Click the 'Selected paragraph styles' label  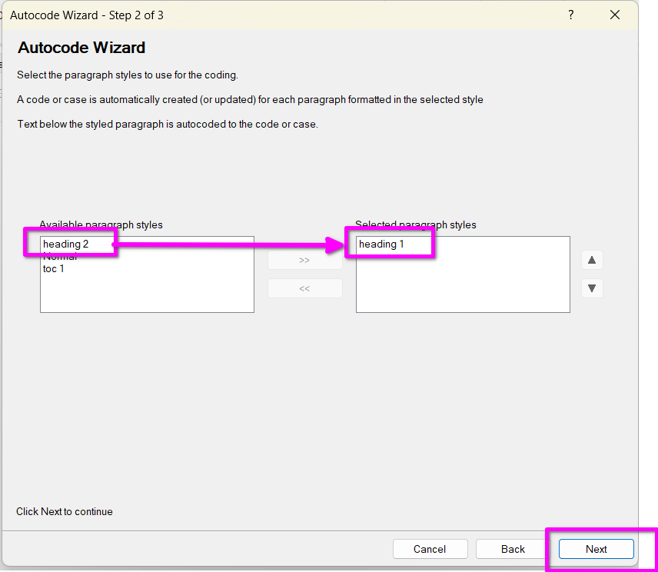coord(416,225)
